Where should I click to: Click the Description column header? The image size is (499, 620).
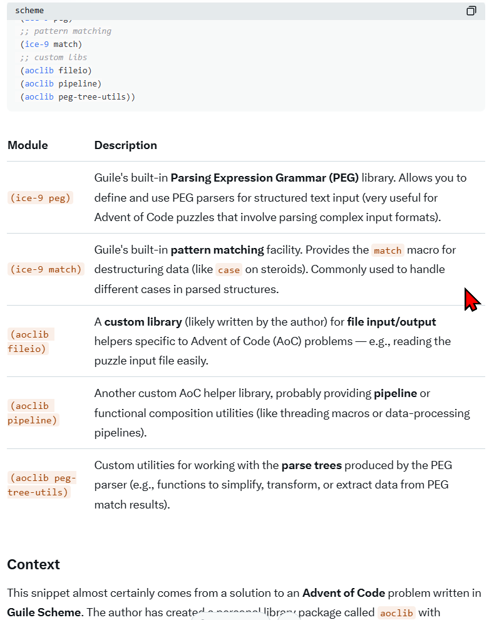[x=125, y=145]
